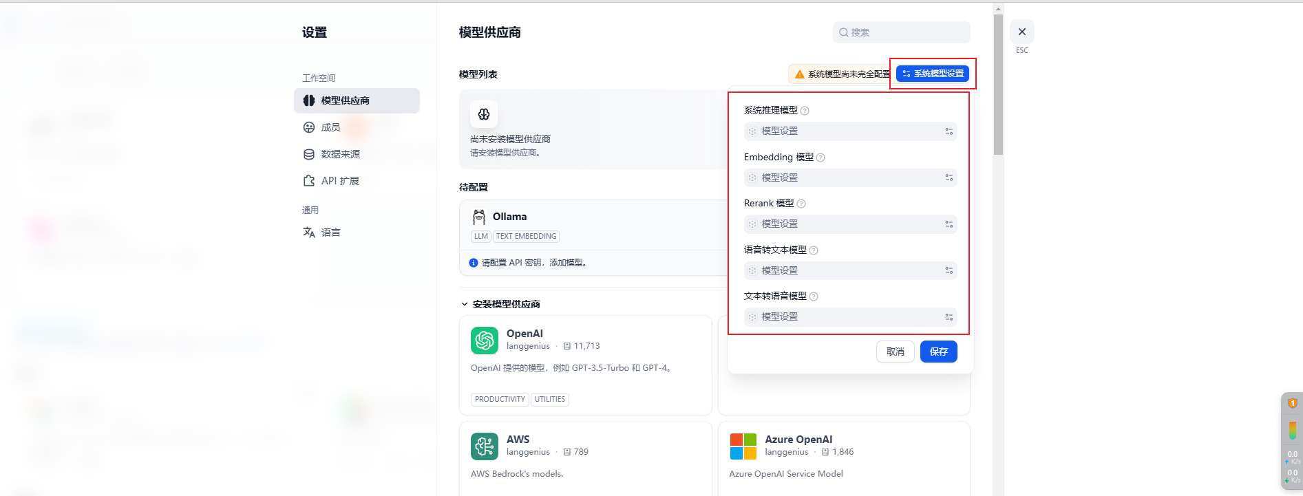This screenshot has width=1303, height=496.
Task: Click the 保存 button
Action: pyautogui.click(x=939, y=352)
